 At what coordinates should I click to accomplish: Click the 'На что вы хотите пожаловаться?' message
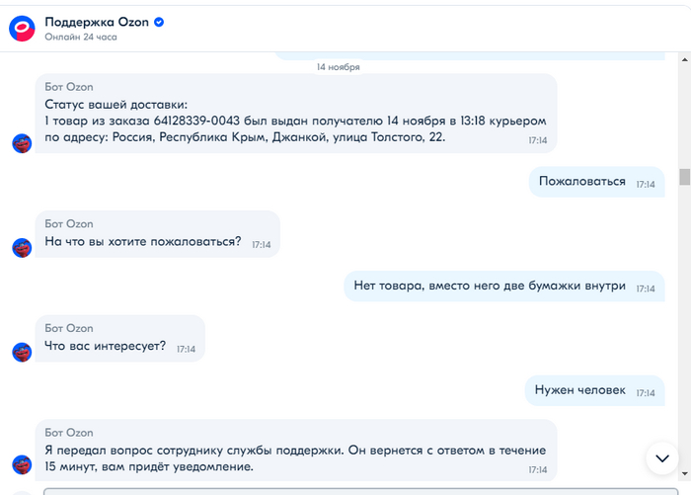[x=156, y=241]
